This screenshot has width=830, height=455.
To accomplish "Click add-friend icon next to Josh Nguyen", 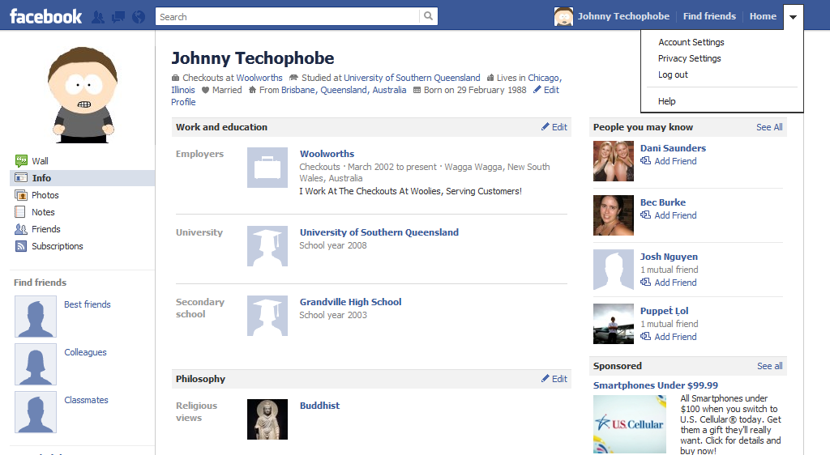I will click(646, 283).
